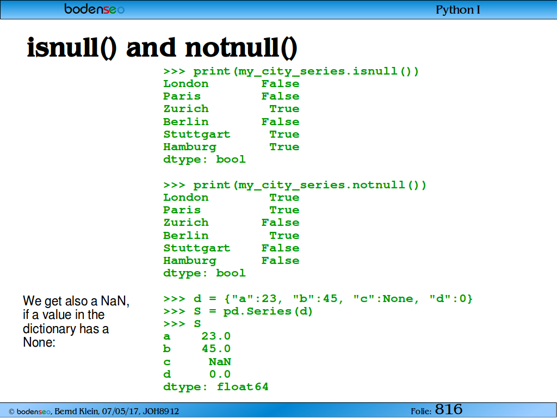This screenshot has height=418, width=557.
Task: Click the 'Berlin False' row in isnull output
Action: 231,122
